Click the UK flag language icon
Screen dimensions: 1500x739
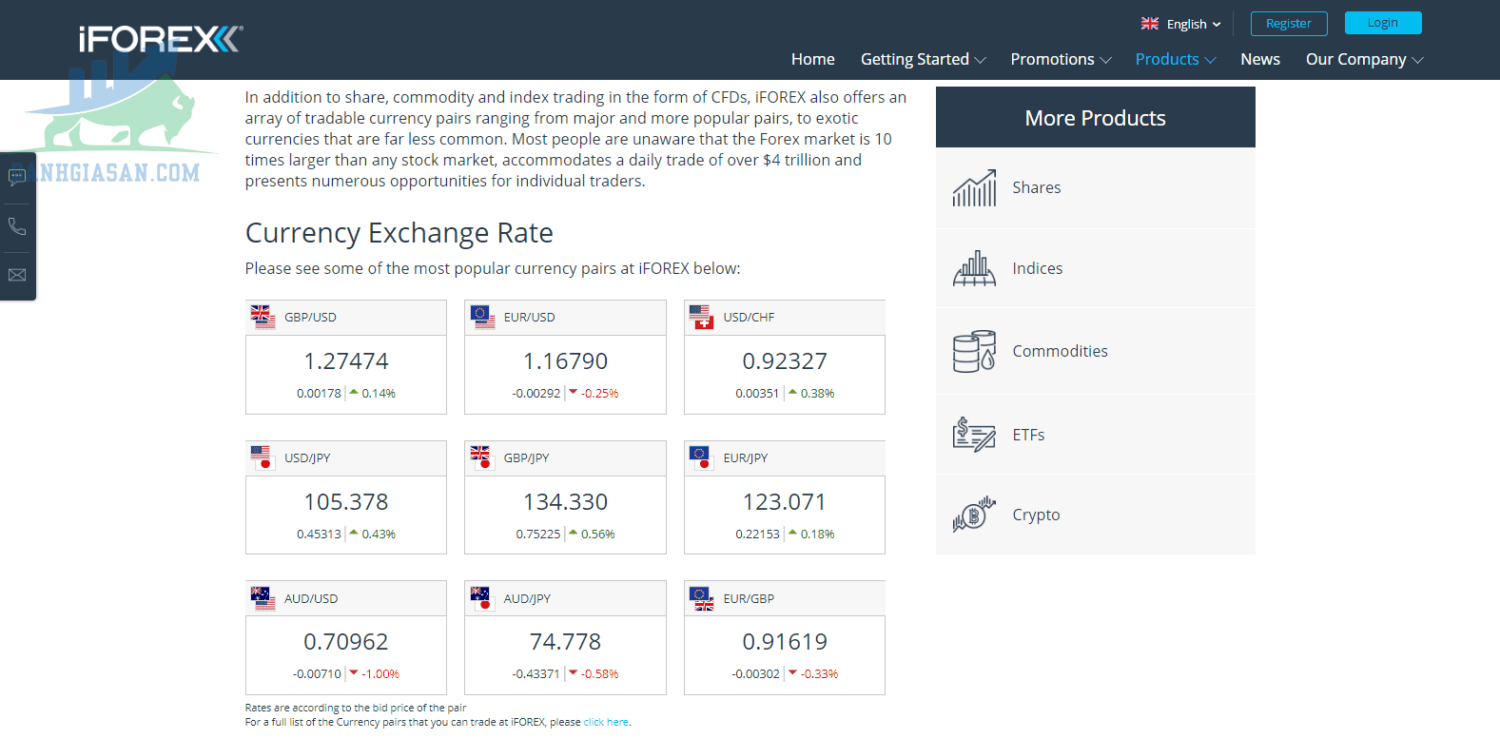tap(1150, 24)
